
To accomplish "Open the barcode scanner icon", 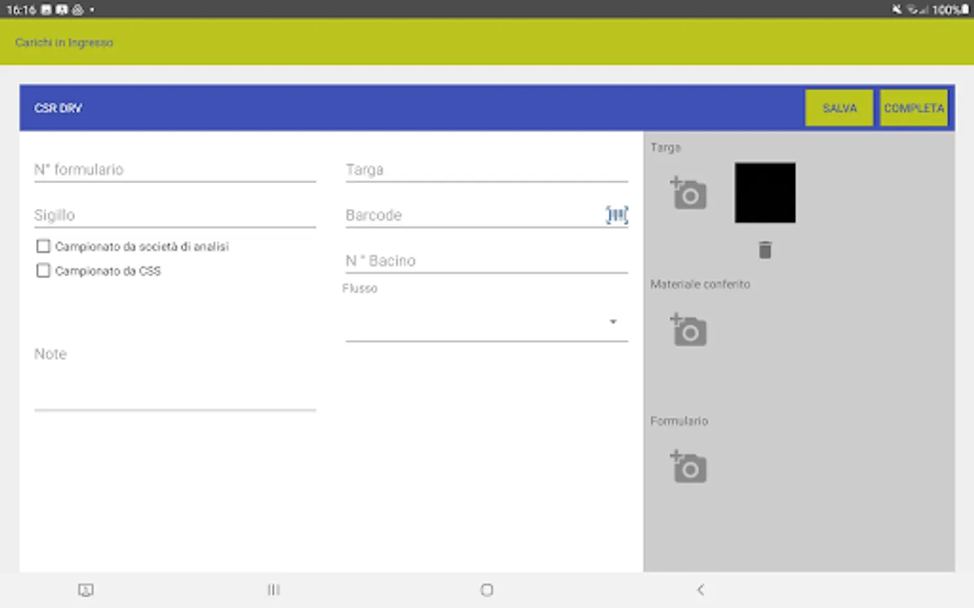I will click(x=616, y=214).
